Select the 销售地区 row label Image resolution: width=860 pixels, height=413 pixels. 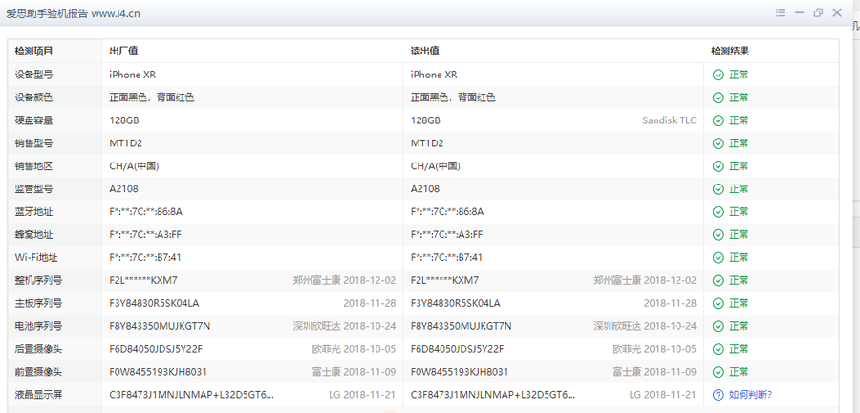pyautogui.click(x=34, y=166)
